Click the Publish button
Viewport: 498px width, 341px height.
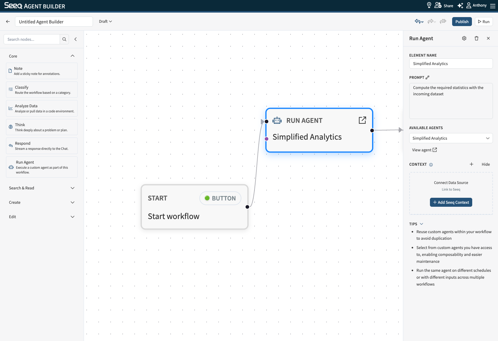click(x=462, y=22)
